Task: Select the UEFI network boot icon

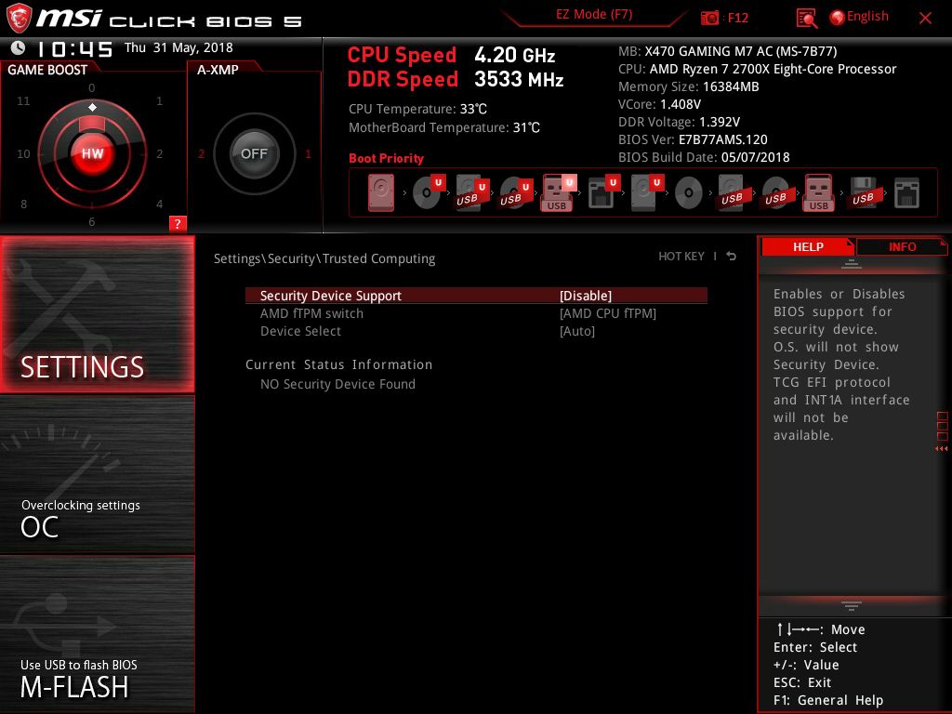Action: pos(602,193)
